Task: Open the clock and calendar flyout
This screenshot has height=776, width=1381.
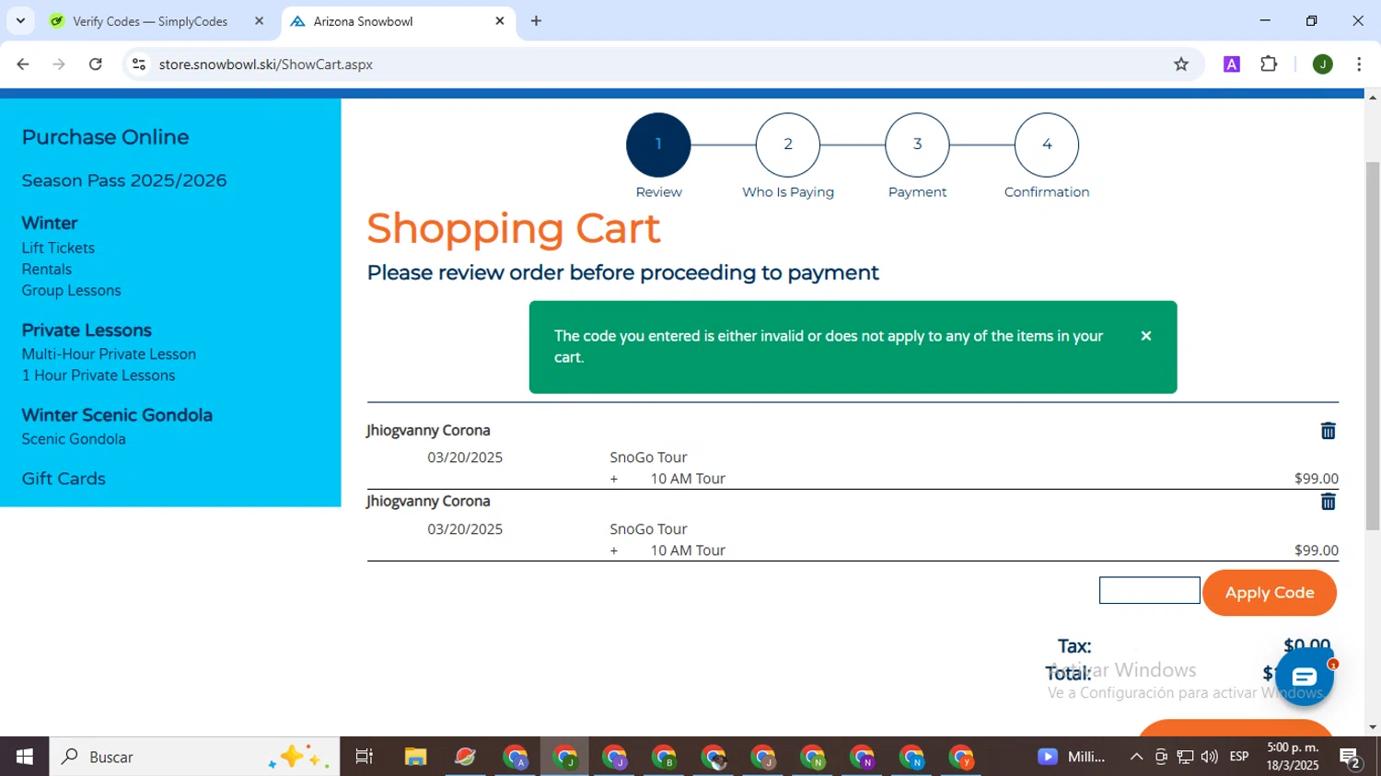Action: click(x=1292, y=757)
